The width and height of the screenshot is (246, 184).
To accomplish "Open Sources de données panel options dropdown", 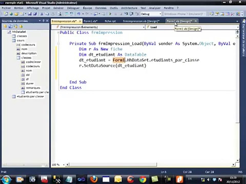I will pyautogui.click(x=40, y=21).
